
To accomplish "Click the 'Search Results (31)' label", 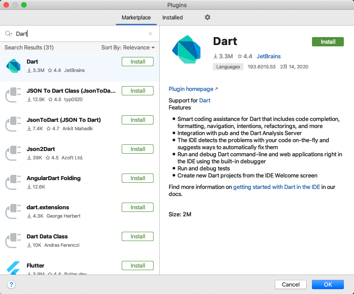I will (29, 48).
